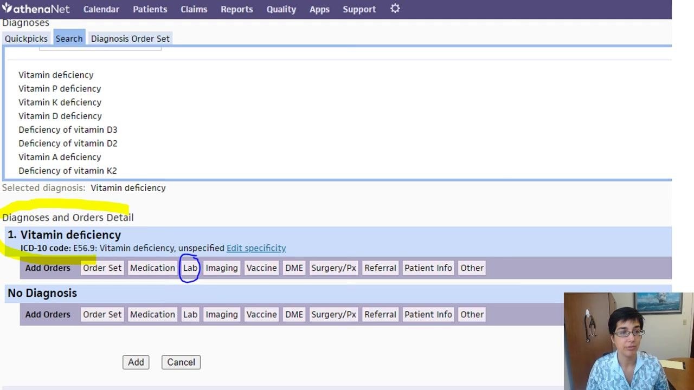Add Lab order for Vitamin deficiency
Image resolution: width=694 pixels, height=390 pixels.
coord(190,268)
